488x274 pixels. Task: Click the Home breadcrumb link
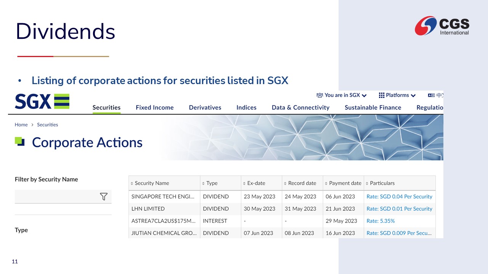coord(21,124)
